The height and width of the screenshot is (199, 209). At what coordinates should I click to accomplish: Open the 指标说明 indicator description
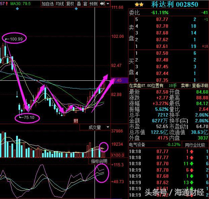click(99, 161)
